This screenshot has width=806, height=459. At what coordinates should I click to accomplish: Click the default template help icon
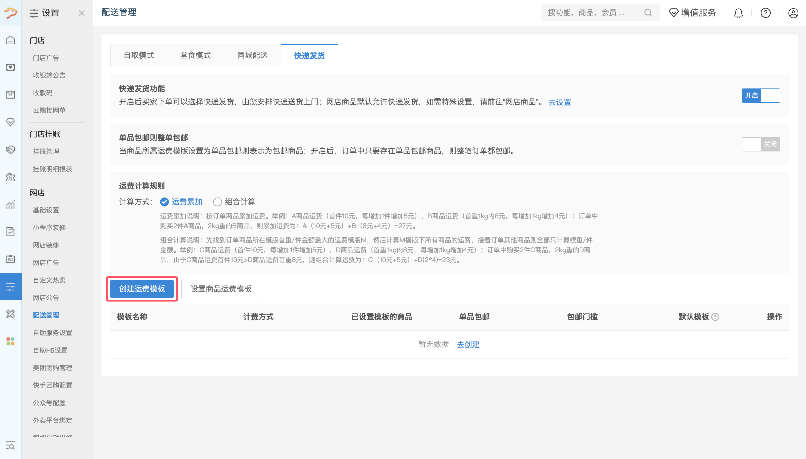point(716,317)
